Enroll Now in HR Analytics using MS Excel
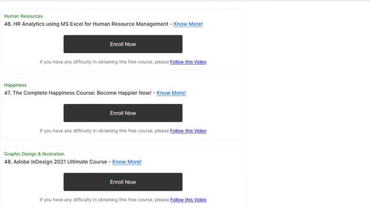 123,44
